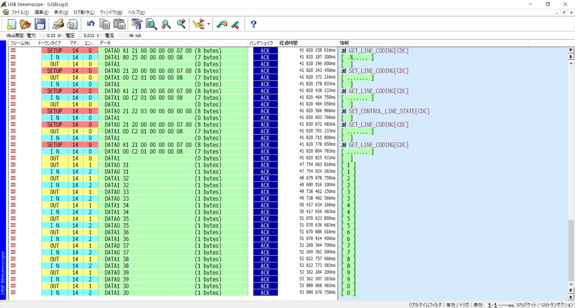Image resolution: width=575 pixels, height=308 pixels.
Task: Start logging with the lightning play icon
Action: pyautogui.click(x=199, y=24)
